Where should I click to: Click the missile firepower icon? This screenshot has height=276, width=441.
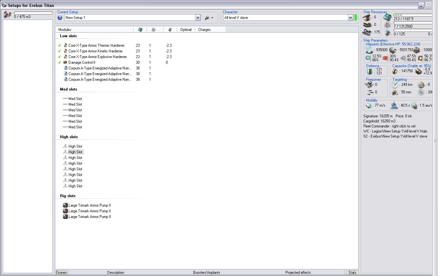pyautogui.click(x=369, y=92)
